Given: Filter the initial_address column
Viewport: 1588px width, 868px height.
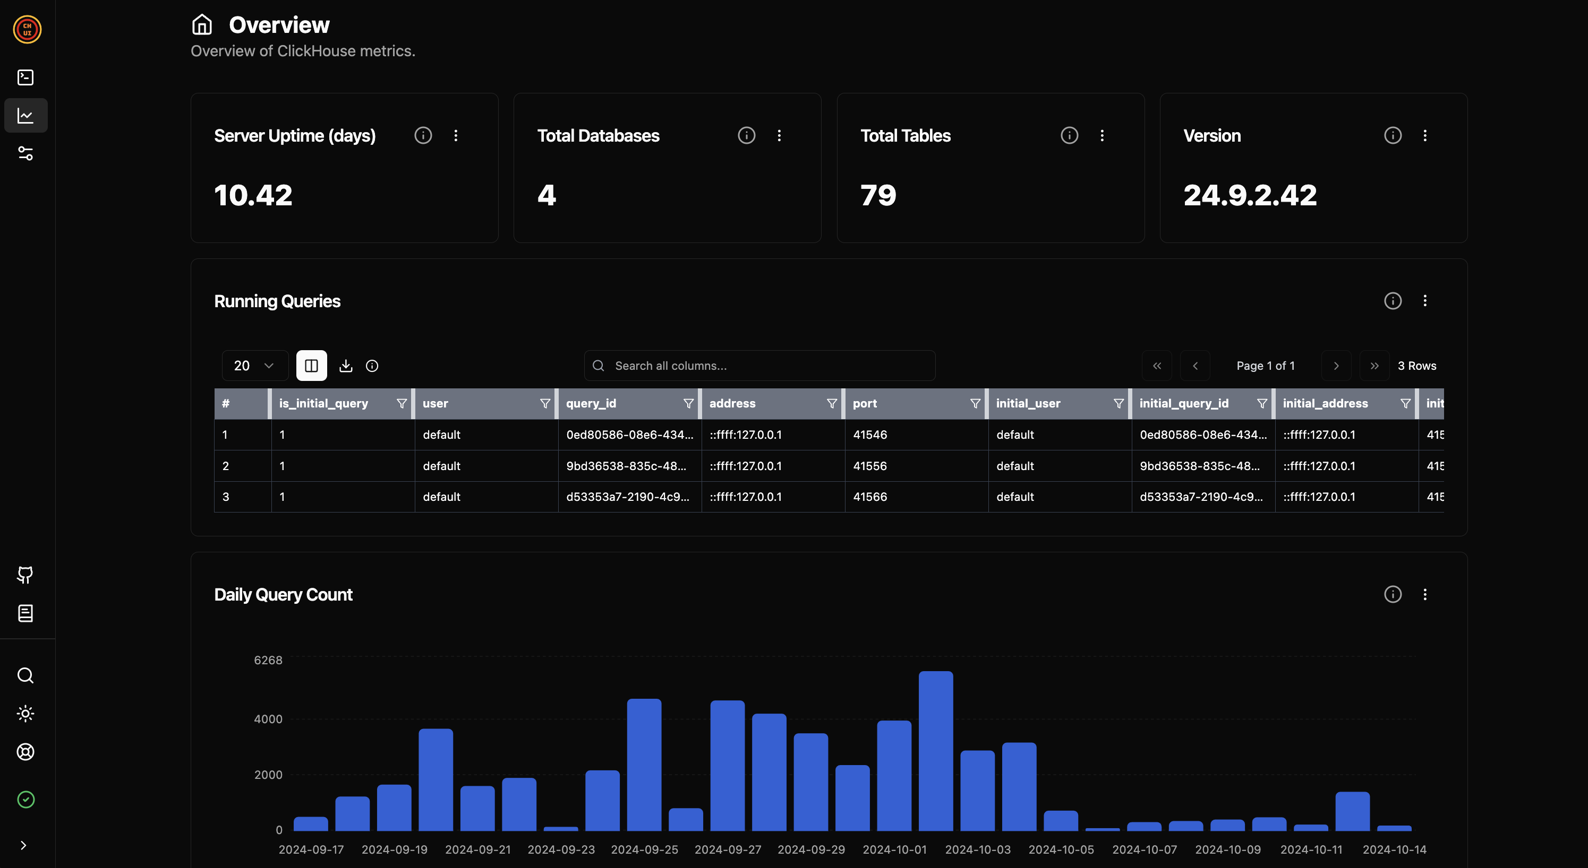Looking at the screenshot, I should [1405, 404].
